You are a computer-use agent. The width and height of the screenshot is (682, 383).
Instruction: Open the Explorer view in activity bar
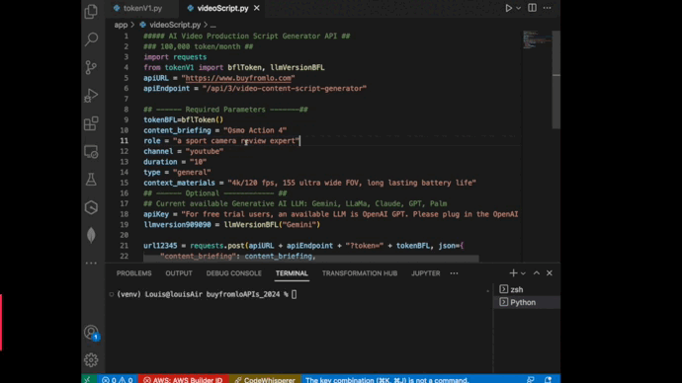[x=91, y=11]
